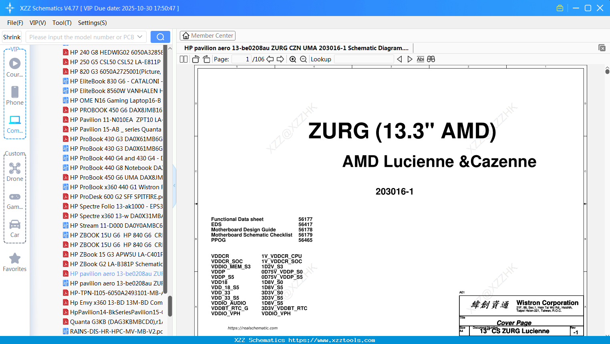Open the Course video section in the sidebar
This screenshot has width=610, height=344.
(15, 68)
